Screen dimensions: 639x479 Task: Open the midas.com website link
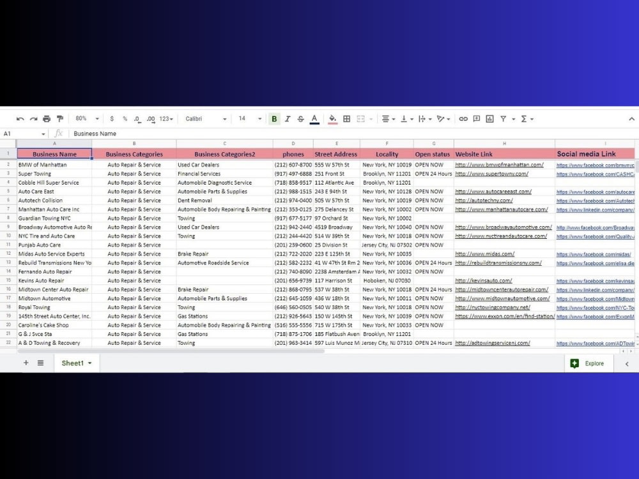pyautogui.click(x=484, y=254)
